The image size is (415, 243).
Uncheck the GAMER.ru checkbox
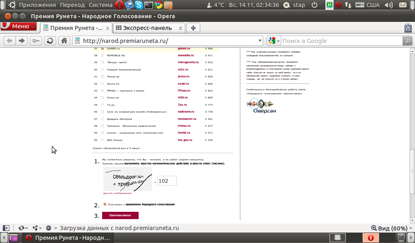click(x=103, y=48)
